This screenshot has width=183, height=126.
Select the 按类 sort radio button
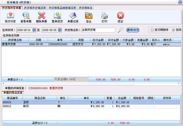[174, 30]
